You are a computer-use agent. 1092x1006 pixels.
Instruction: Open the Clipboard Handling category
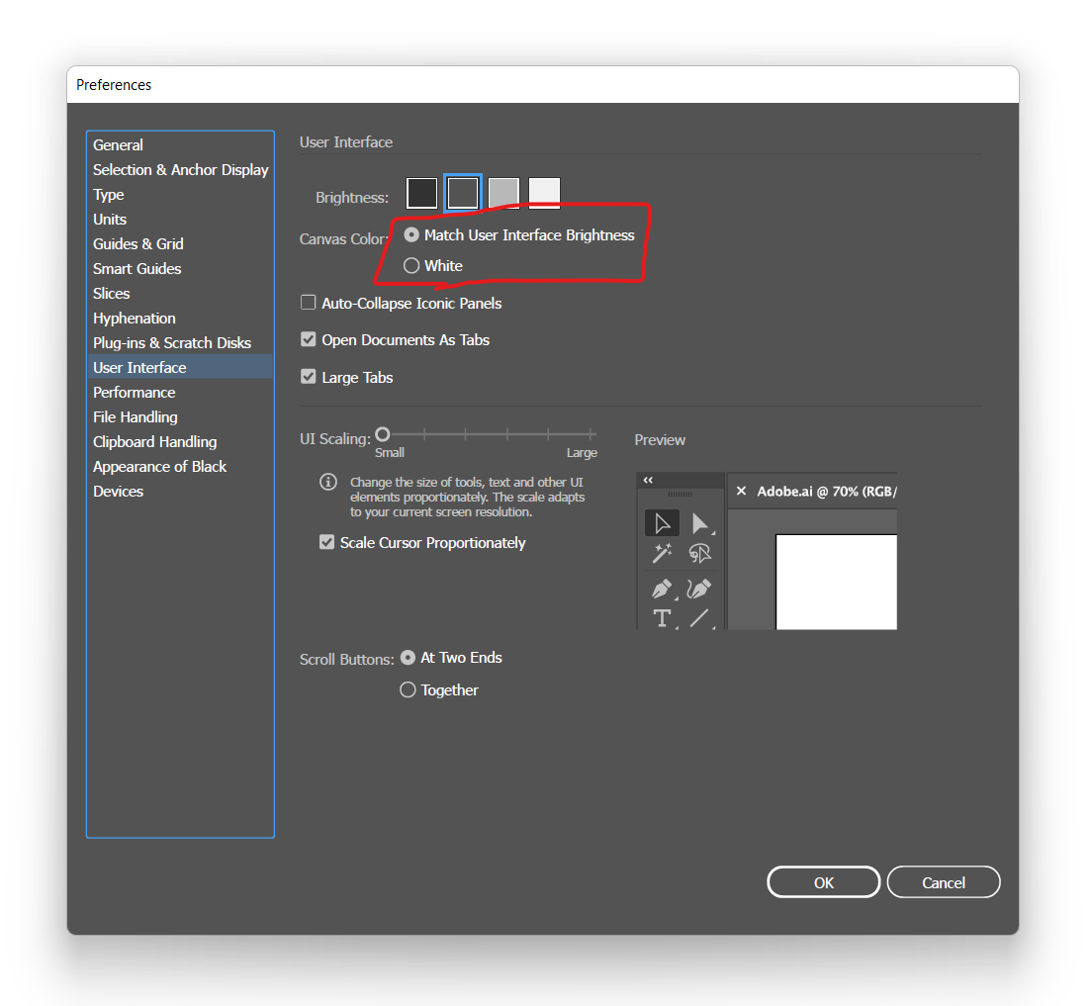point(180,442)
